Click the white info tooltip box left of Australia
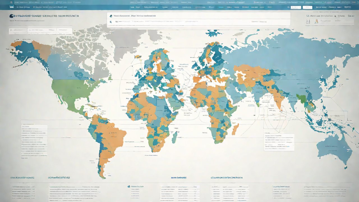 click(x=279, y=142)
